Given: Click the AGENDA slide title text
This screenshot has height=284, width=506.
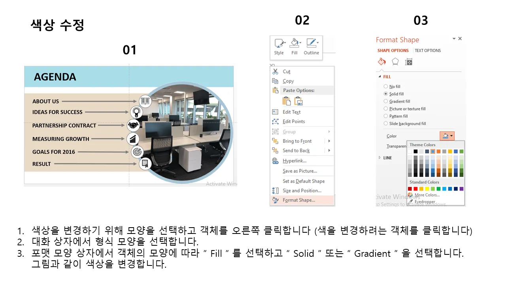Looking at the screenshot, I should tap(55, 77).
